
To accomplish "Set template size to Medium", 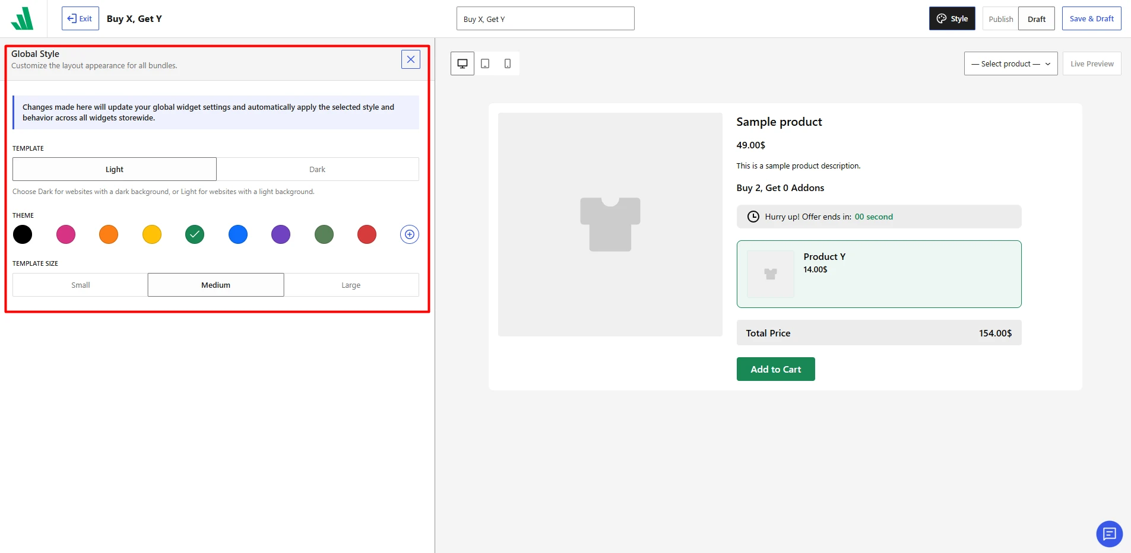I will click(x=216, y=285).
